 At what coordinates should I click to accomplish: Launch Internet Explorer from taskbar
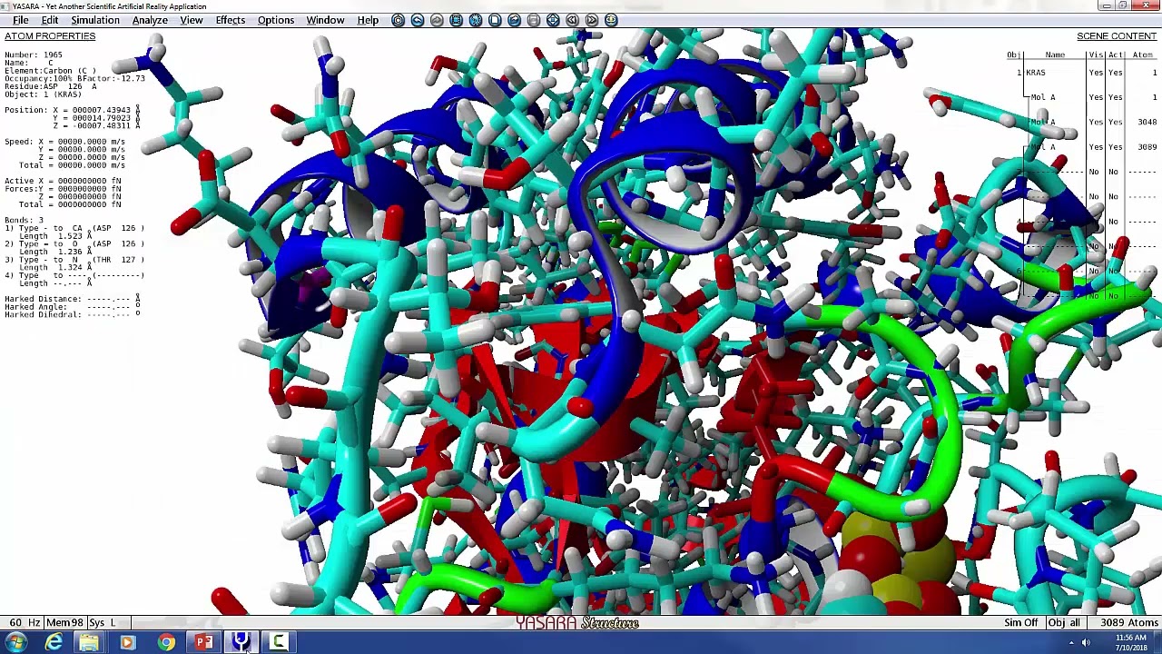coord(54,643)
